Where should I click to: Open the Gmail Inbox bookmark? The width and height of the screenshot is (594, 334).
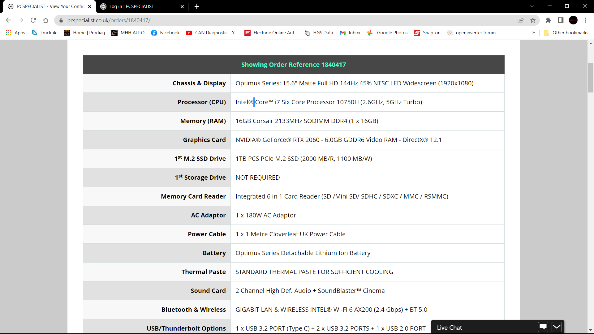click(350, 33)
